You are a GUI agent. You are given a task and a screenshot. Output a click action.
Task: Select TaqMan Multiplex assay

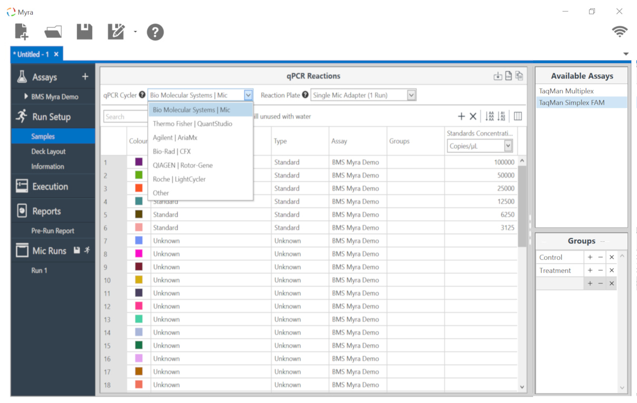566,91
